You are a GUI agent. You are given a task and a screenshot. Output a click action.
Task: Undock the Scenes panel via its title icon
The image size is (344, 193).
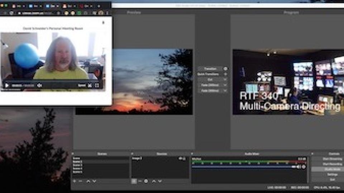(73, 154)
